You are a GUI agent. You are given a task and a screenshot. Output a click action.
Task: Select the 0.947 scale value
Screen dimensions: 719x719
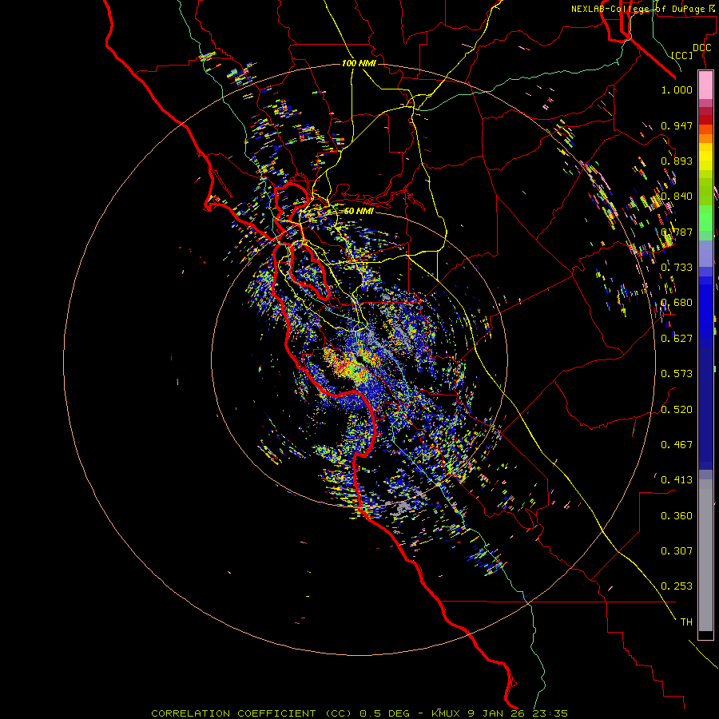tap(677, 125)
